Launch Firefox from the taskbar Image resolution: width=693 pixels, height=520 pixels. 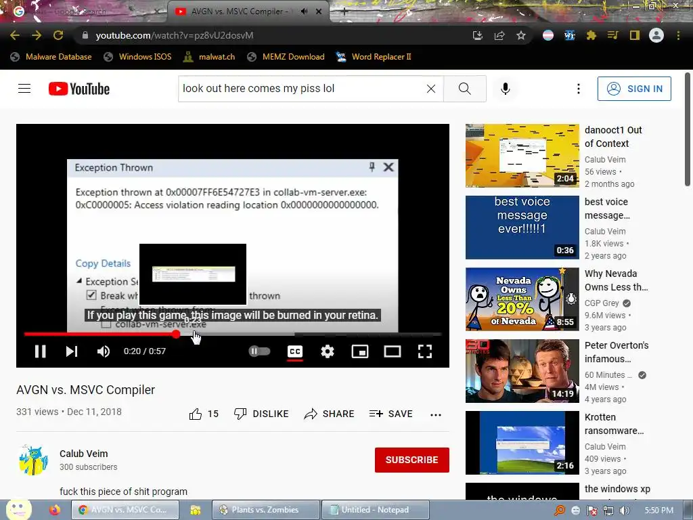point(54,510)
